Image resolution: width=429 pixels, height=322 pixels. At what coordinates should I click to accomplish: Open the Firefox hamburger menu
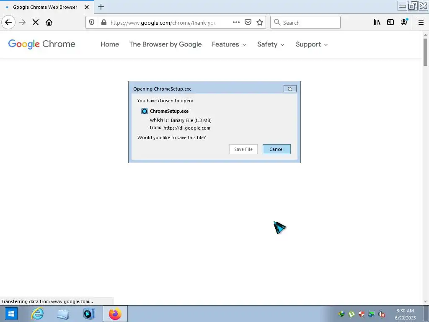coord(421,23)
